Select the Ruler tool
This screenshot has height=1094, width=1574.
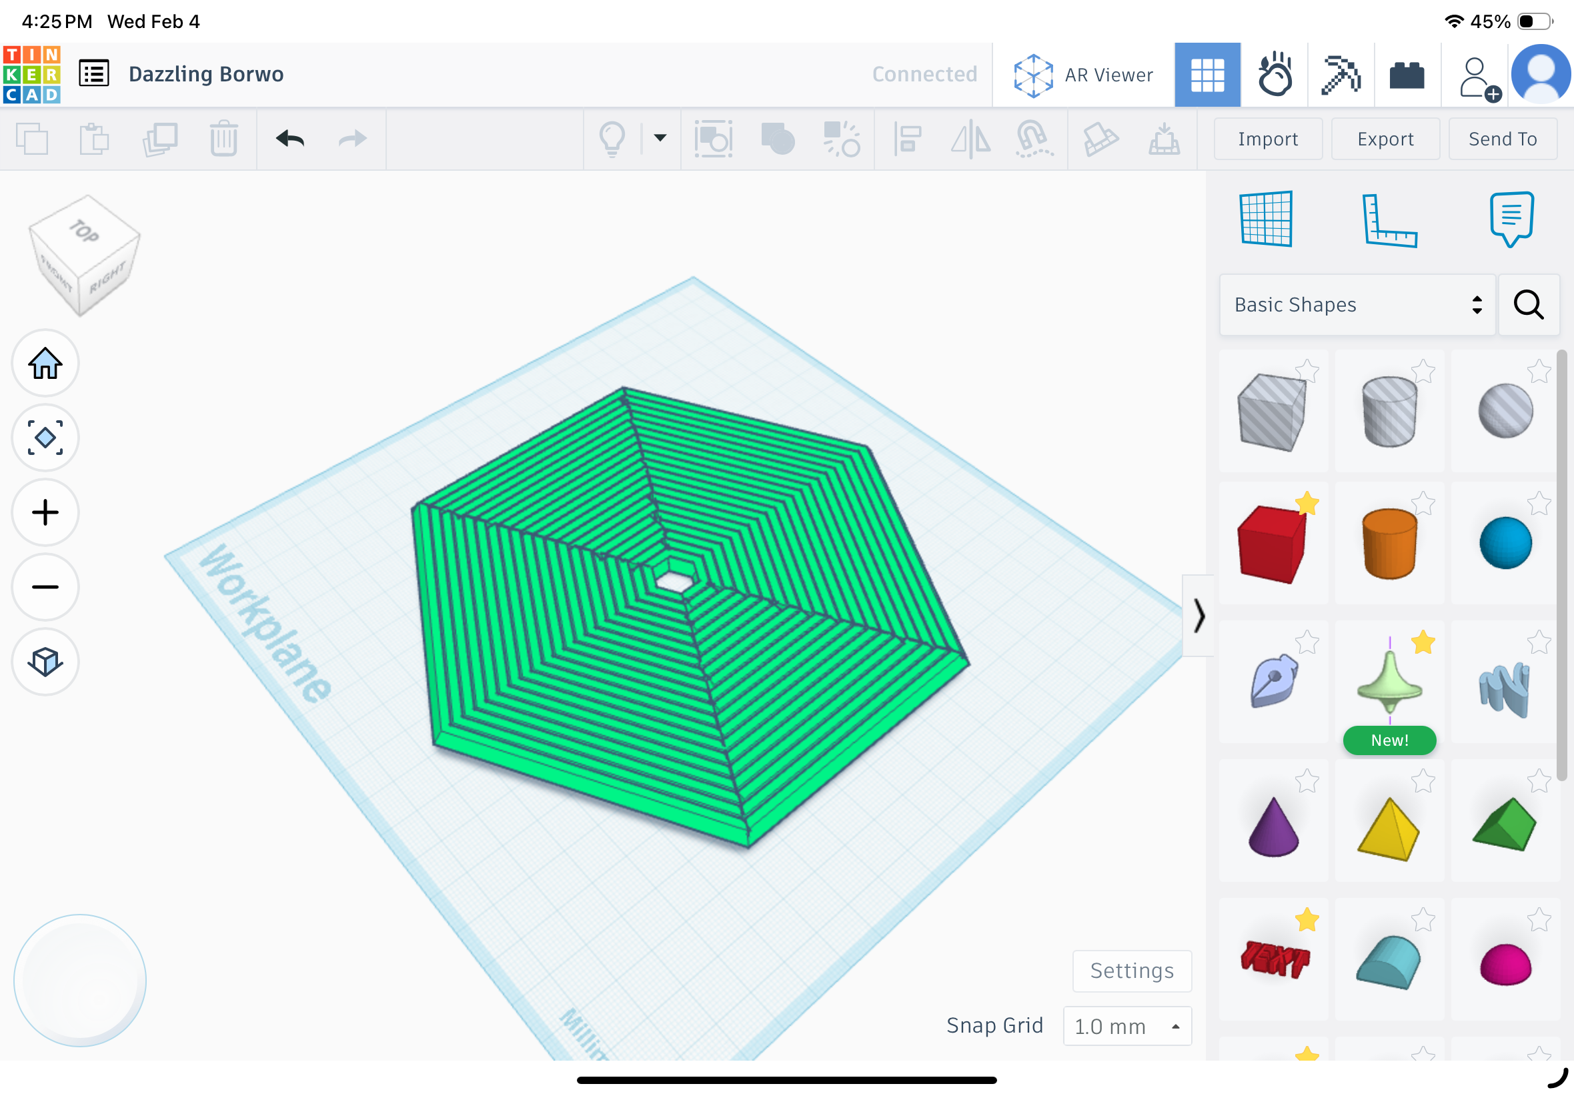(x=1389, y=220)
